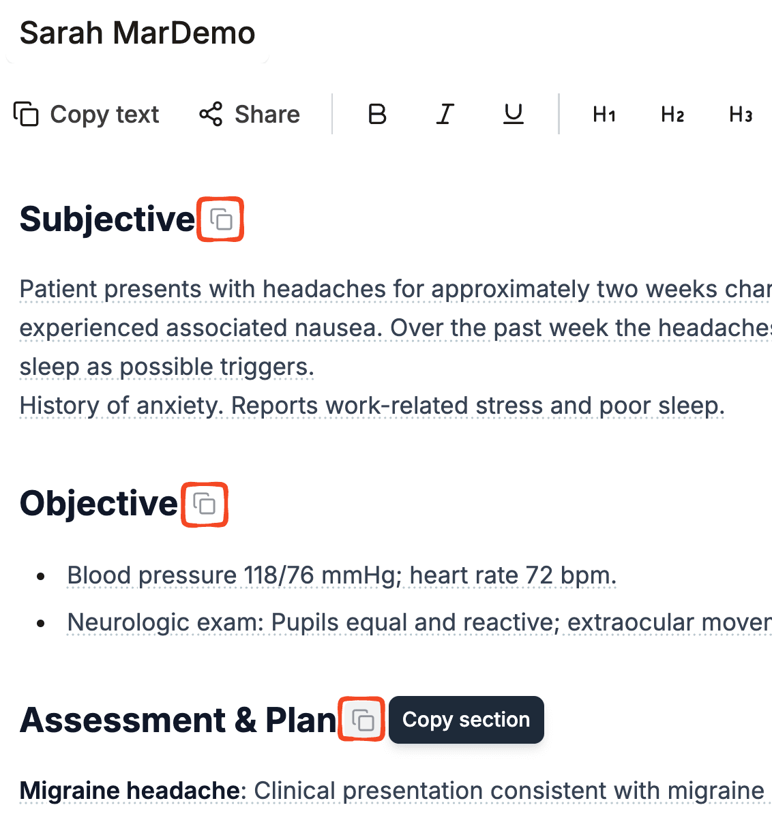Toggle underline formatting
Image resolution: width=772 pixels, height=818 pixels.
(x=513, y=115)
